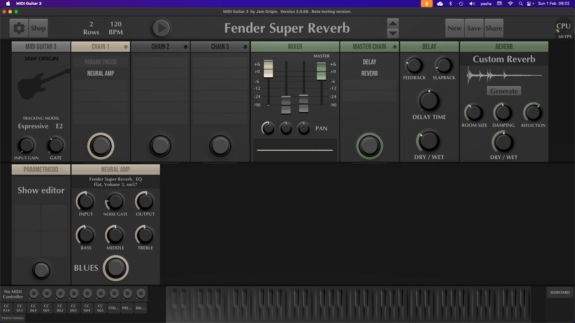Select next patch with down arrow
The height and width of the screenshot is (323, 575).
[x=393, y=33]
